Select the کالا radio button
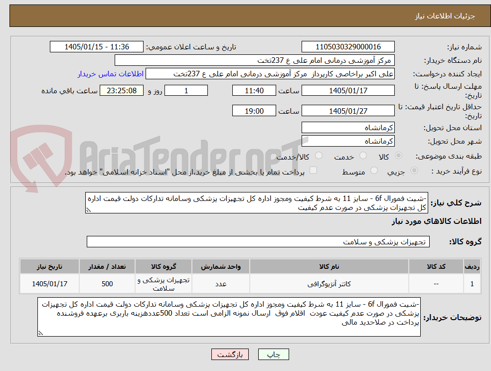The width and height of the screenshot is (491, 371). 399,156
